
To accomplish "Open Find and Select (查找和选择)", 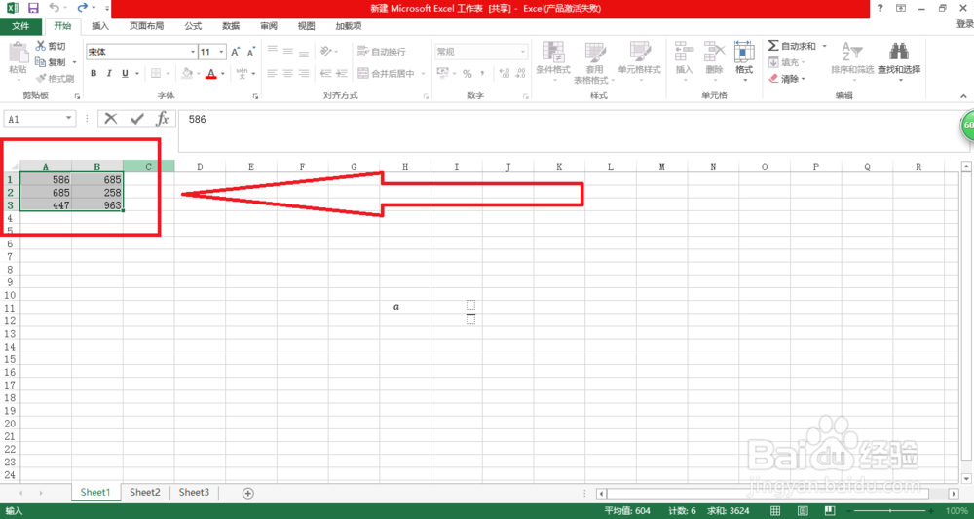I will pos(899,62).
